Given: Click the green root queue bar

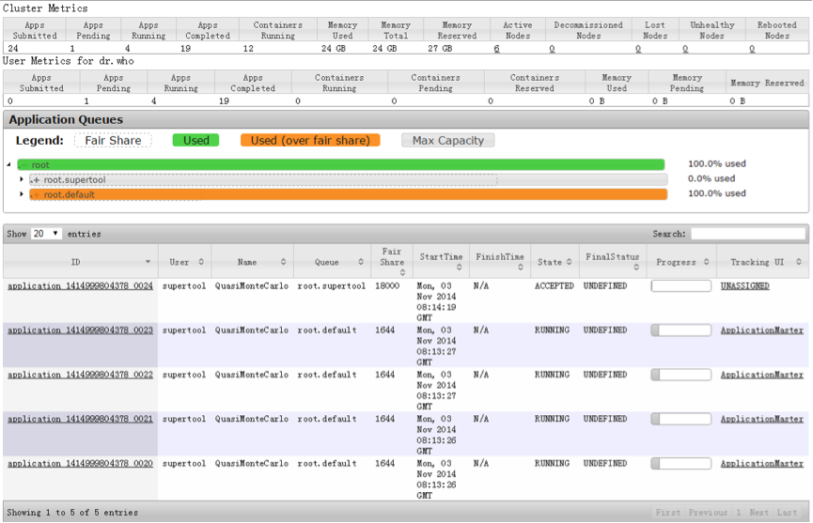Looking at the screenshot, I should (340, 164).
